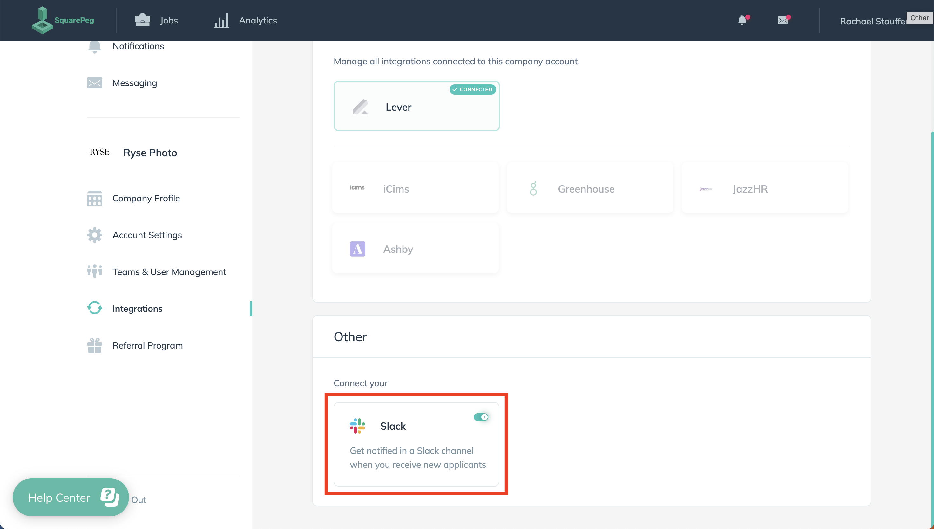Click the JazzHR logo icon

pos(706,189)
